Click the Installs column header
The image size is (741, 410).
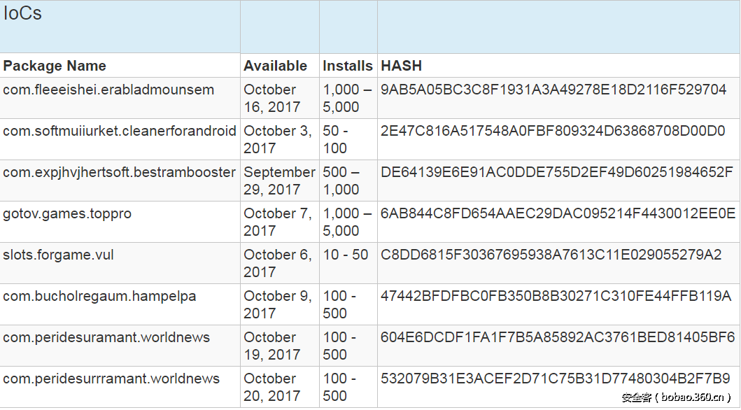347,66
